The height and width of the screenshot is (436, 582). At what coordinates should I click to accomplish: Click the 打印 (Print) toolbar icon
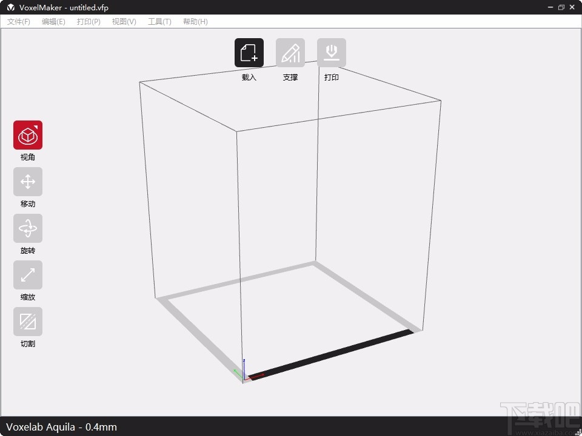332,52
